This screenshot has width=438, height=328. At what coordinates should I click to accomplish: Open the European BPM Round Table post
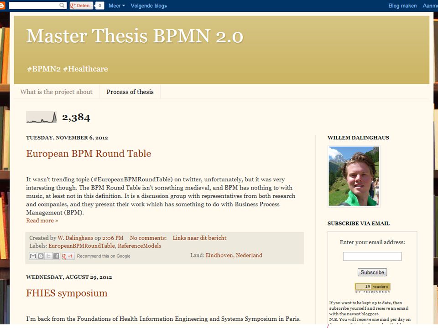pos(89,154)
